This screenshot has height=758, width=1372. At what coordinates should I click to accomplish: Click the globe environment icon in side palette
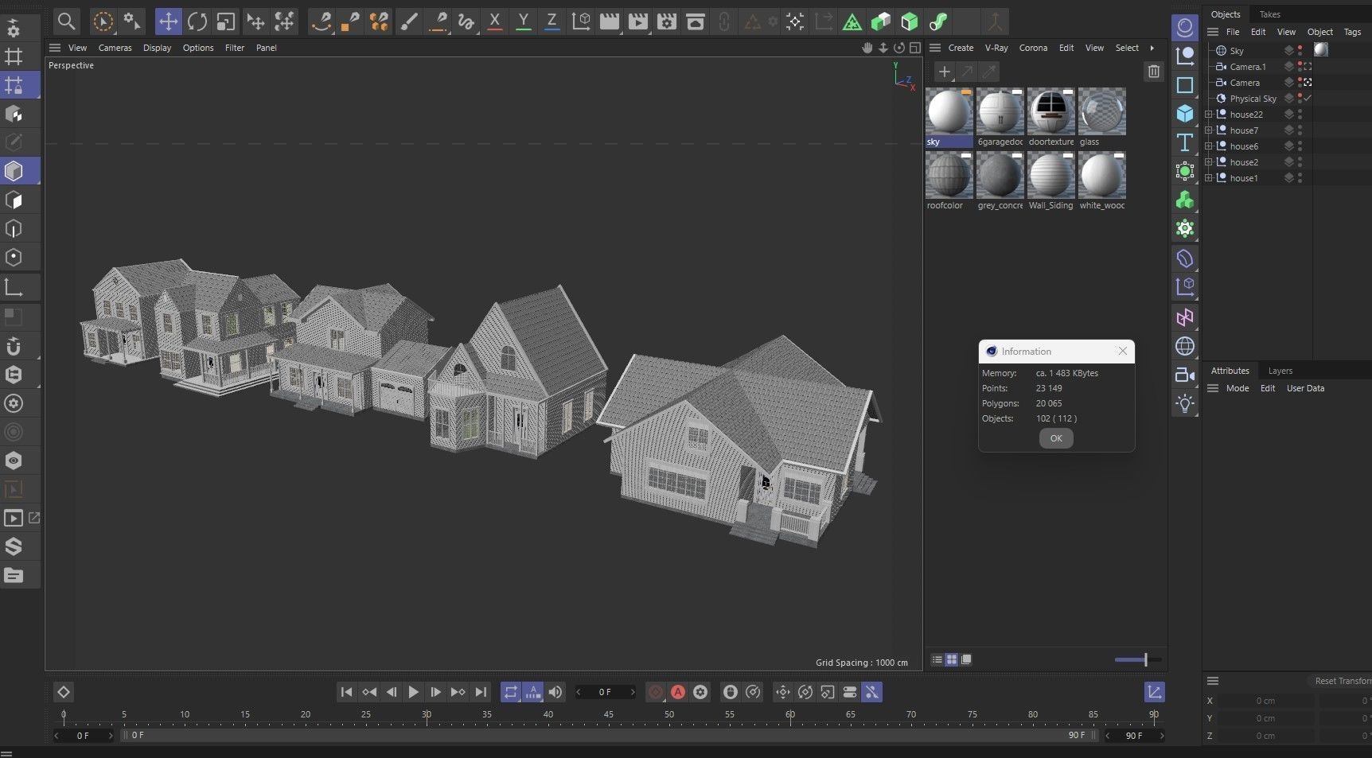click(x=1185, y=346)
